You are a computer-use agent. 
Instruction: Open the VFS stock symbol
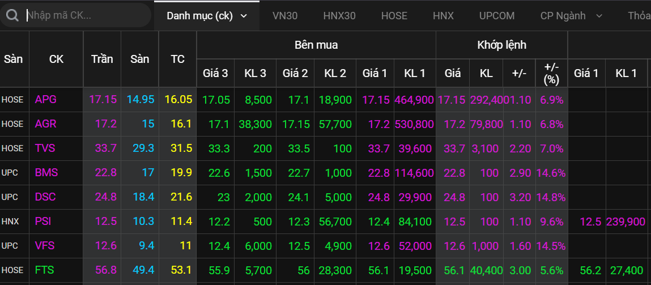pos(45,245)
